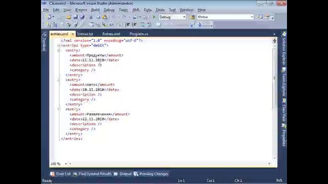Open the Toolbox side tab
This screenshot has width=328, height=184.
click(x=44, y=42)
